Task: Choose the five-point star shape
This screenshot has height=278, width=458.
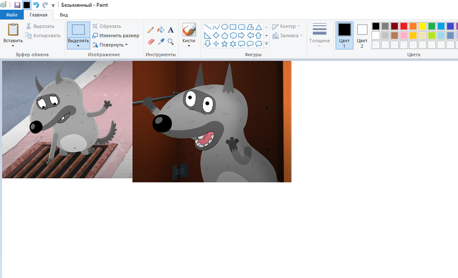Action: pyautogui.click(x=225, y=44)
